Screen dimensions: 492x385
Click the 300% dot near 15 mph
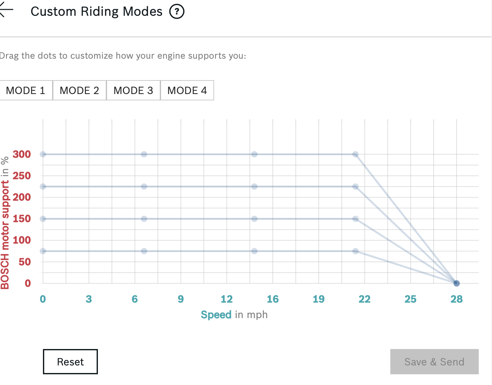point(254,154)
